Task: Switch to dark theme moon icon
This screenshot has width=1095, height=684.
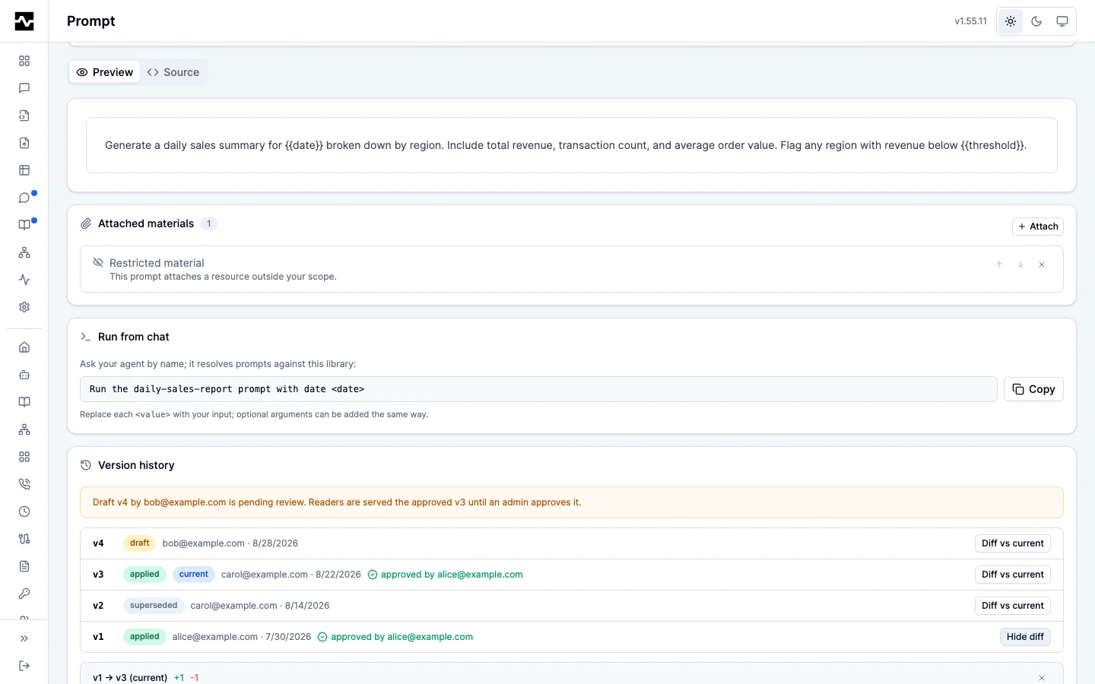Action: point(1036,21)
